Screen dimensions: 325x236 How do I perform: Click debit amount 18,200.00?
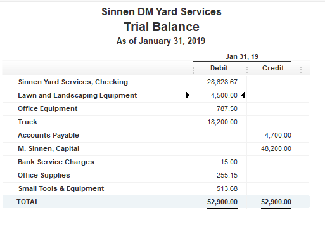click(x=222, y=122)
